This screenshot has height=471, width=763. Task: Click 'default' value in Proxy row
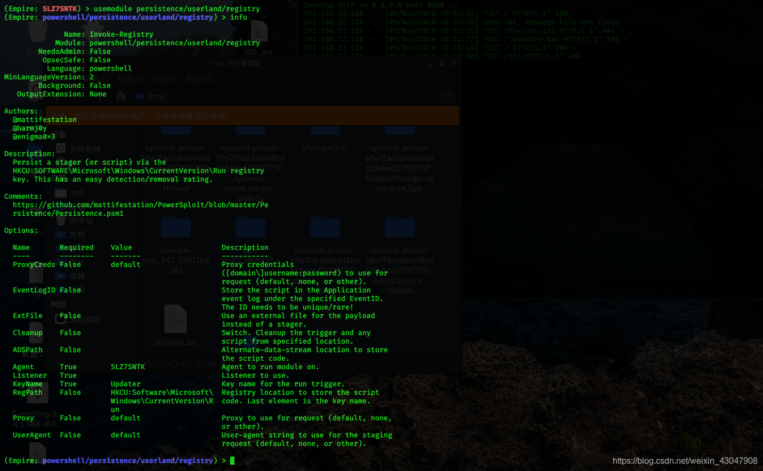pyautogui.click(x=126, y=418)
